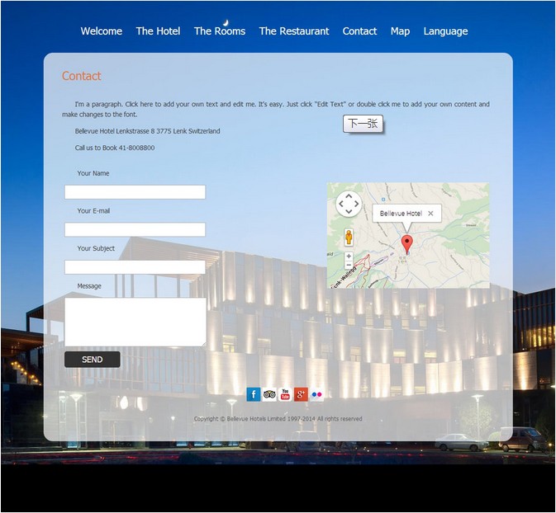Focus the Your Name input field
The height and width of the screenshot is (513, 556).
coord(135,192)
